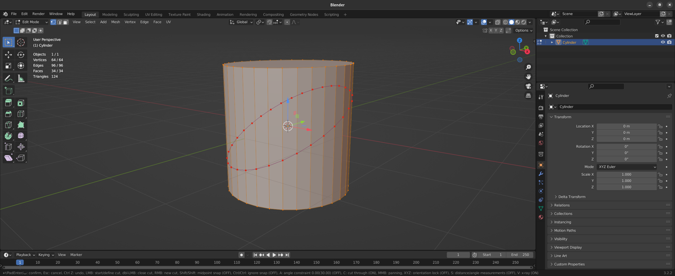Click the zoom magnifier viewport gizmo

[528, 67]
